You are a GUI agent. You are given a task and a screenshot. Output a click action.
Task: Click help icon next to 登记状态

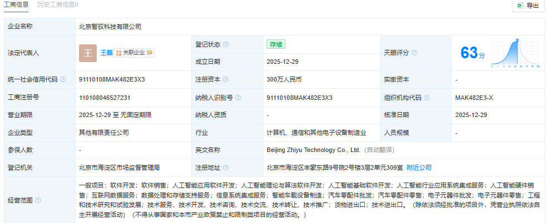click(x=225, y=44)
